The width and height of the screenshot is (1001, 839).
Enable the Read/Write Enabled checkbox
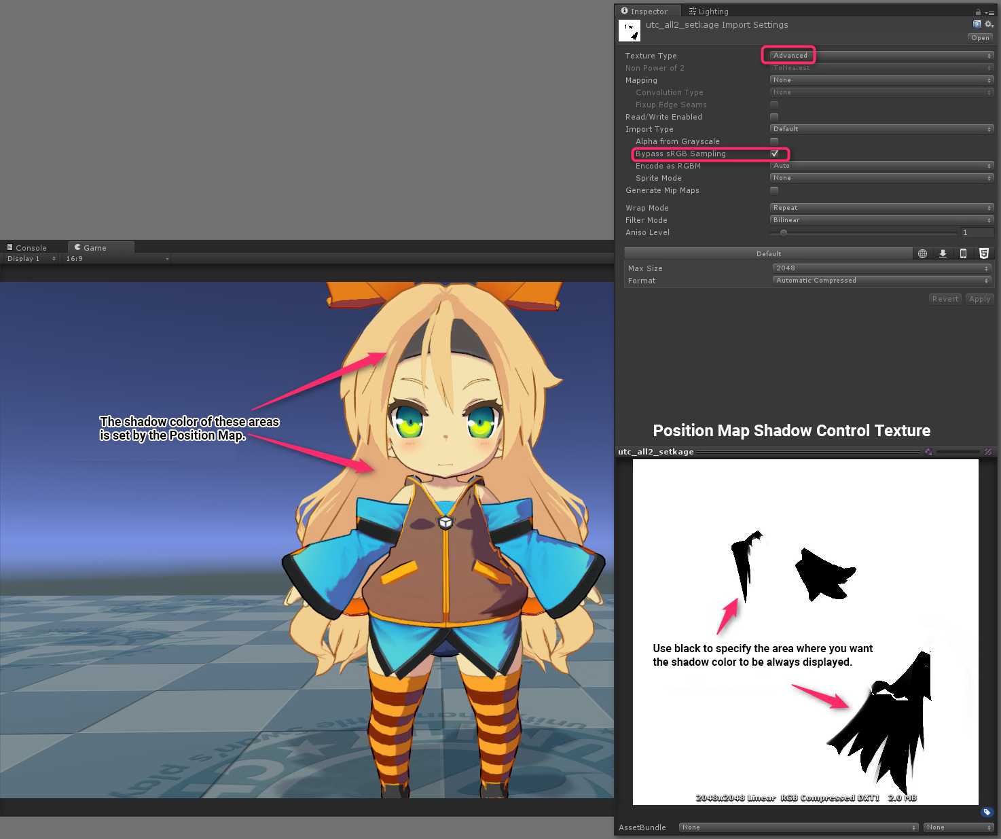(774, 117)
